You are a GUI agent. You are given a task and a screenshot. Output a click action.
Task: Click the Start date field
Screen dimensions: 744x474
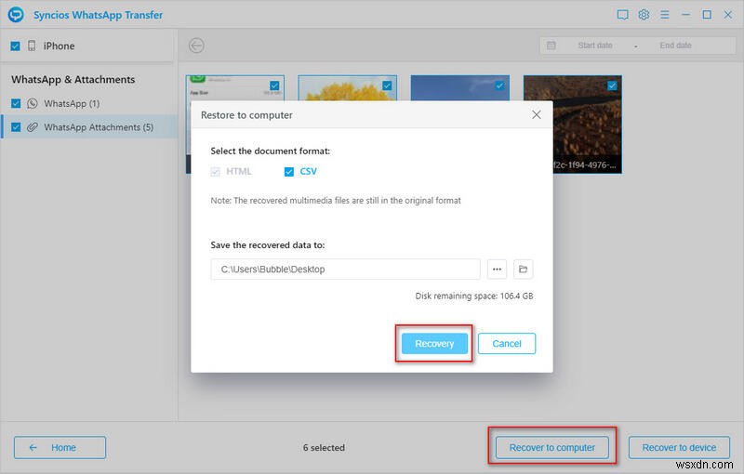(595, 46)
